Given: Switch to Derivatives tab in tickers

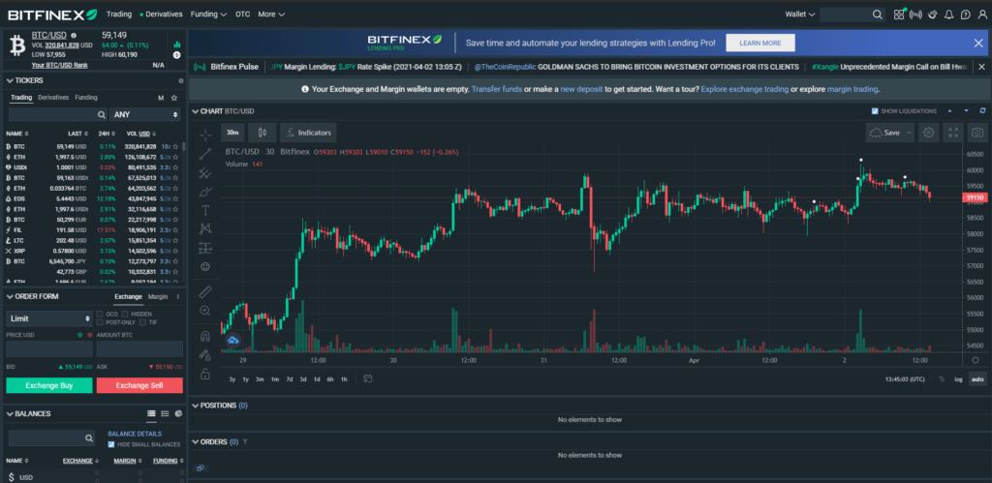Looking at the screenshot, I should point(53,98).
